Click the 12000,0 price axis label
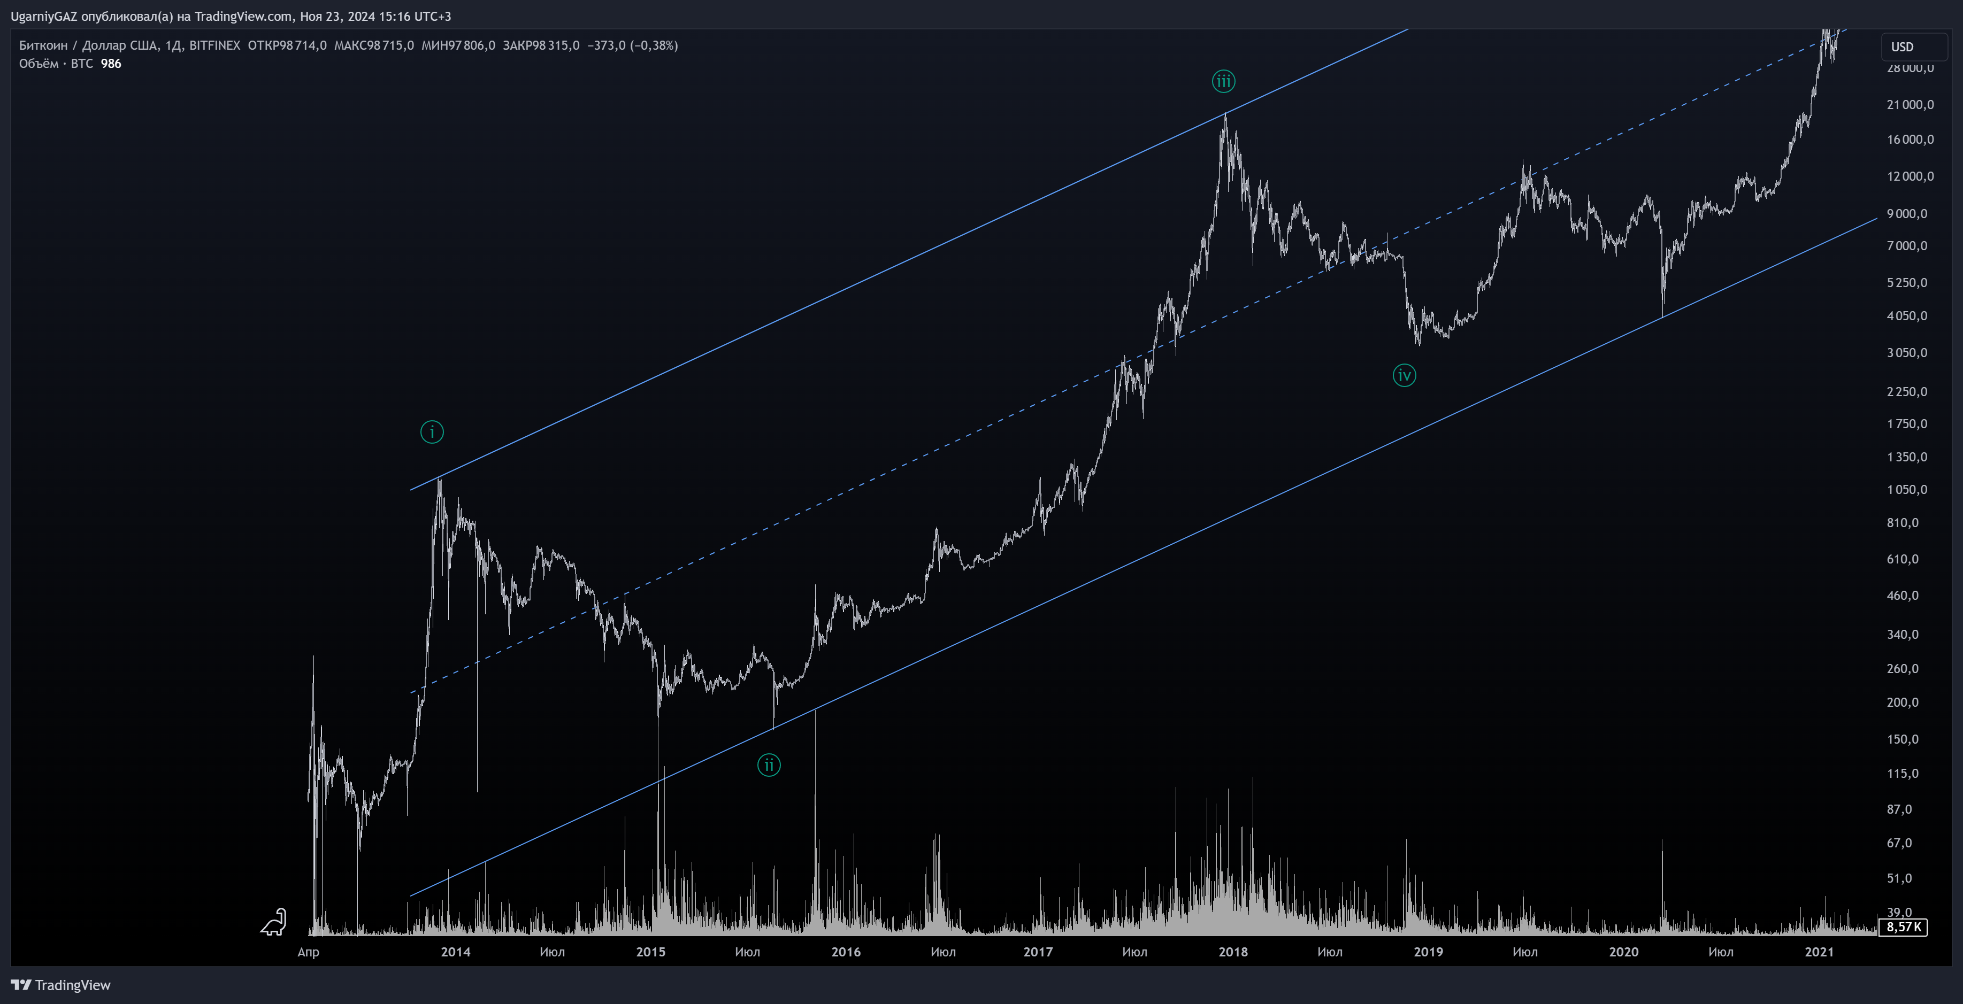 1910,176
